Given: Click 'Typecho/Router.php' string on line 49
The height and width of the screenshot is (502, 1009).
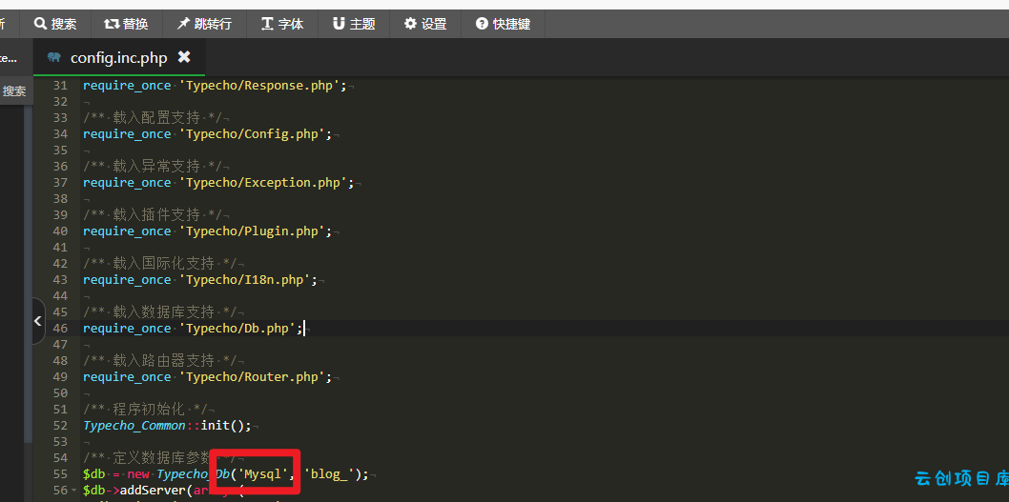Looking at the screenshot, I should 251,376.
